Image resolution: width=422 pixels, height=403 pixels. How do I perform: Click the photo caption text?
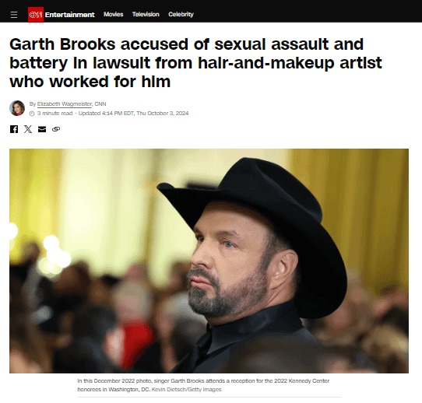pos(203,385)
